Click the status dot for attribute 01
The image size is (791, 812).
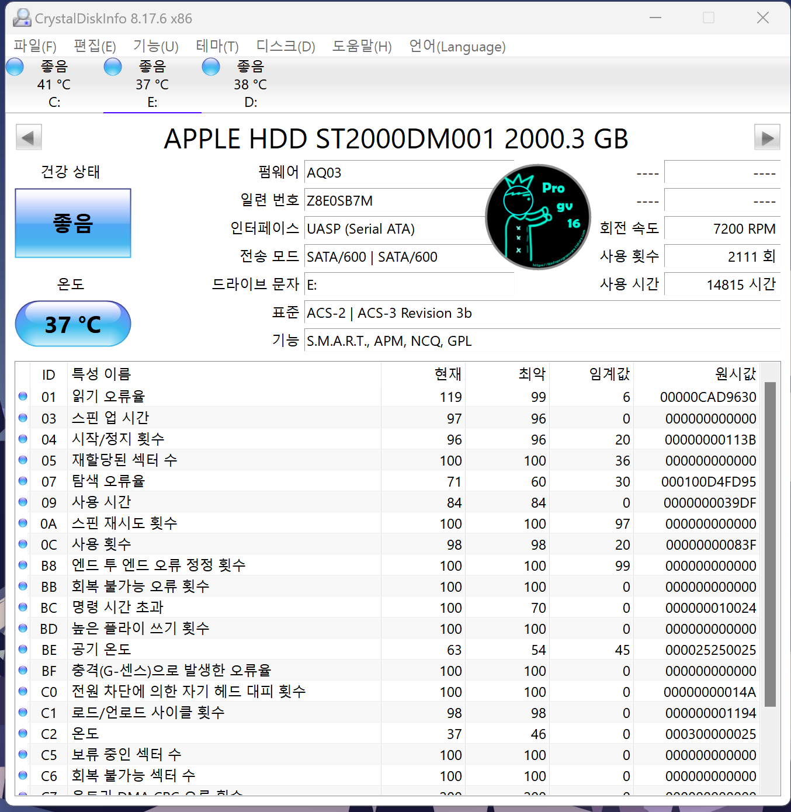click(x=23, y=396)
